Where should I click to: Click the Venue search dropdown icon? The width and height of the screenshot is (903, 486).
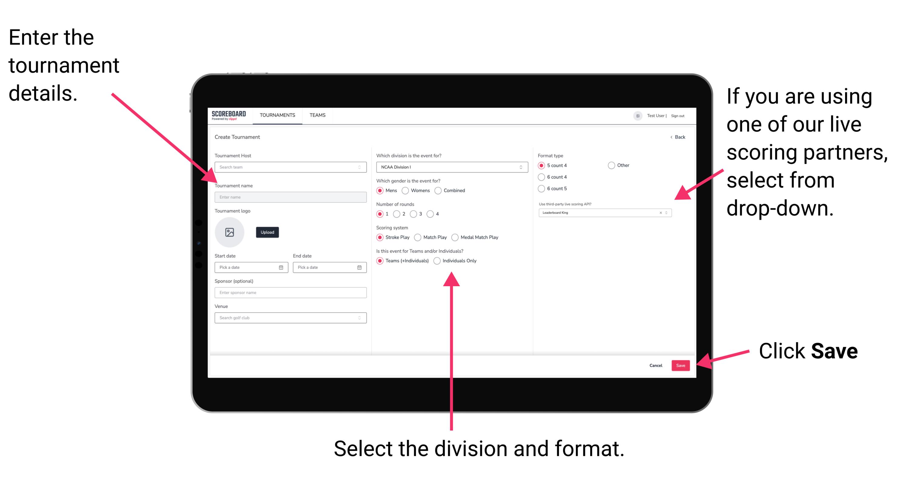tap(359, 318)
